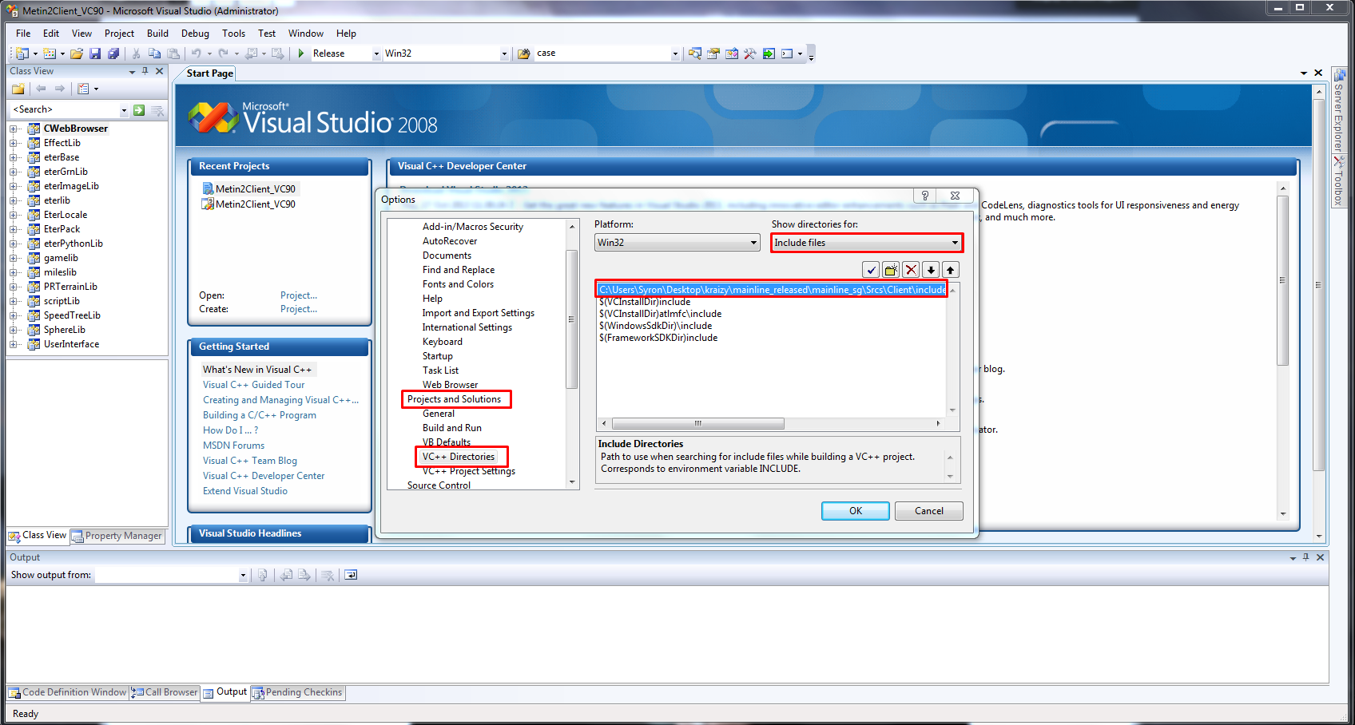Select VC++ Directories in Options tree
This screenshot has height=725, width=1355.
[459, 457]
